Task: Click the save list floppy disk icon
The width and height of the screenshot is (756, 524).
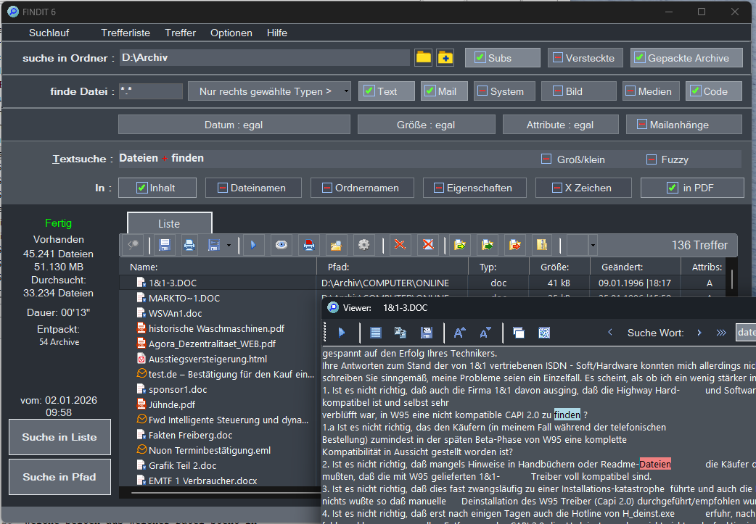Action: click(164, 245)
